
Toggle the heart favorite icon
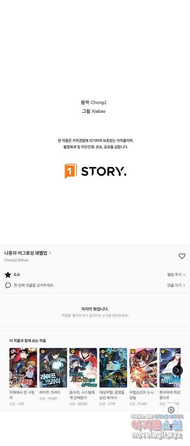click(182, 256)
